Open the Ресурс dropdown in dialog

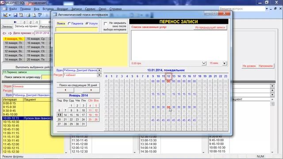point(99,75)
